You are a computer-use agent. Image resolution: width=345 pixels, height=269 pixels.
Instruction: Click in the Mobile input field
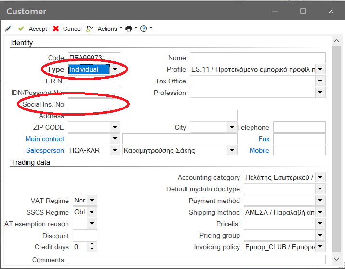pos(299,150)
